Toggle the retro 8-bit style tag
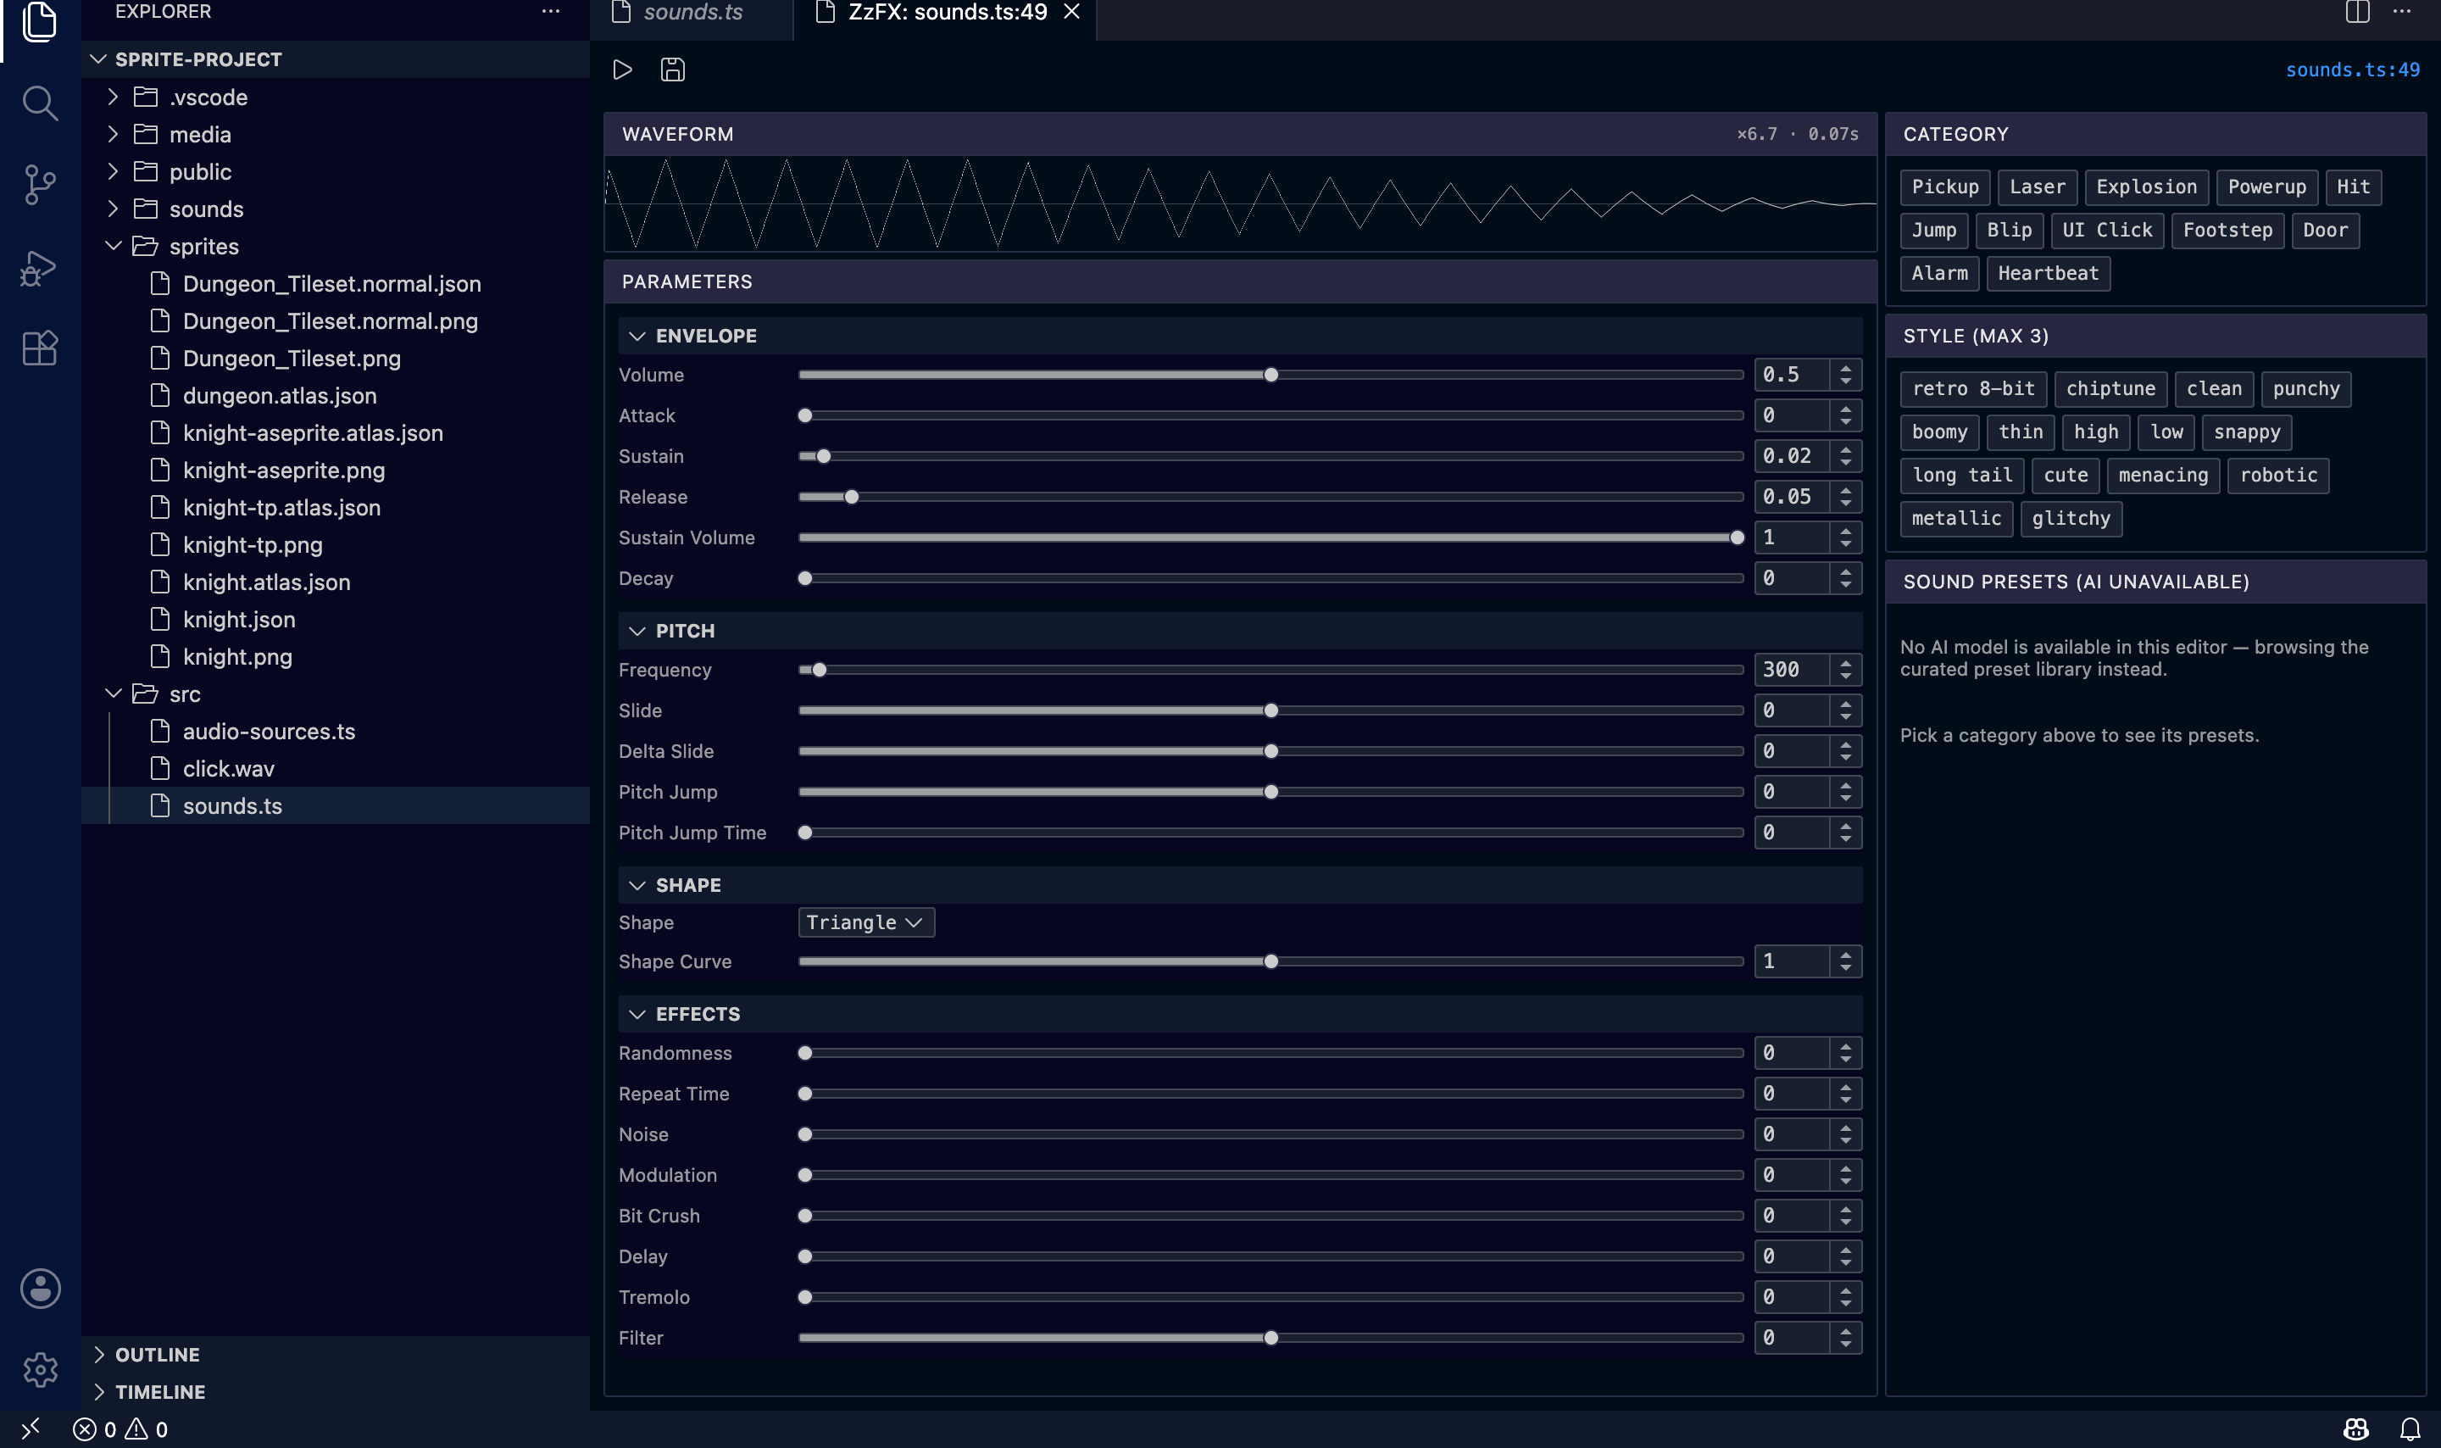This screenshot has width=2441, height=1448. click(1973, 388)
